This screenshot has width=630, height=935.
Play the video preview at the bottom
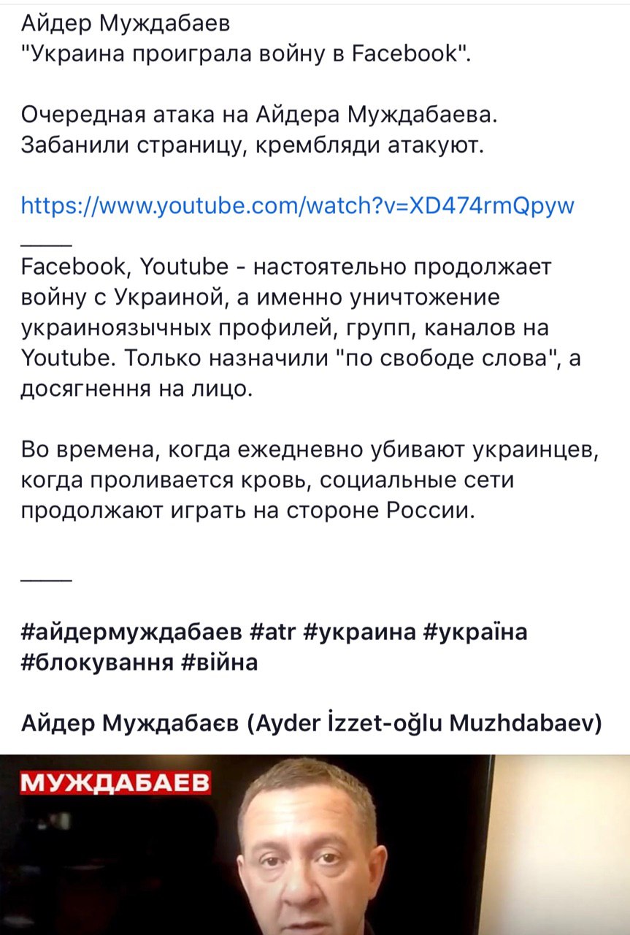315,844
